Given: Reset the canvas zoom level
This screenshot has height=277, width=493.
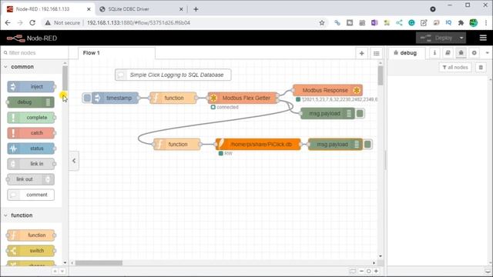Looking at the screenshot, I should click(368, 271).
